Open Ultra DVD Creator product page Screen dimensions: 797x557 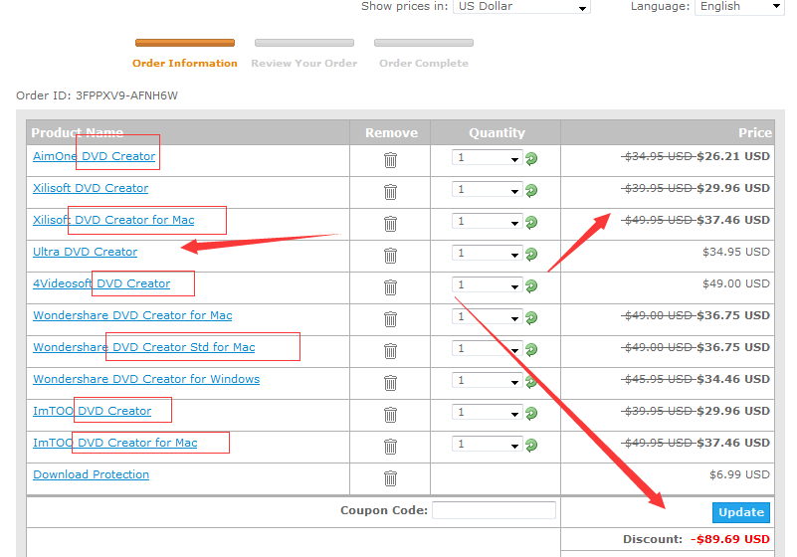pyautogui.click(x=85, y=252)
